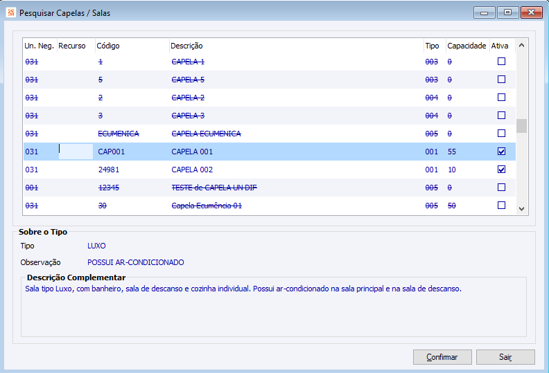Toggle Ativa checkbox for TESTE de CAPELA UN DIF
Screen dimensions: 549x373
(x=501, y=188)
